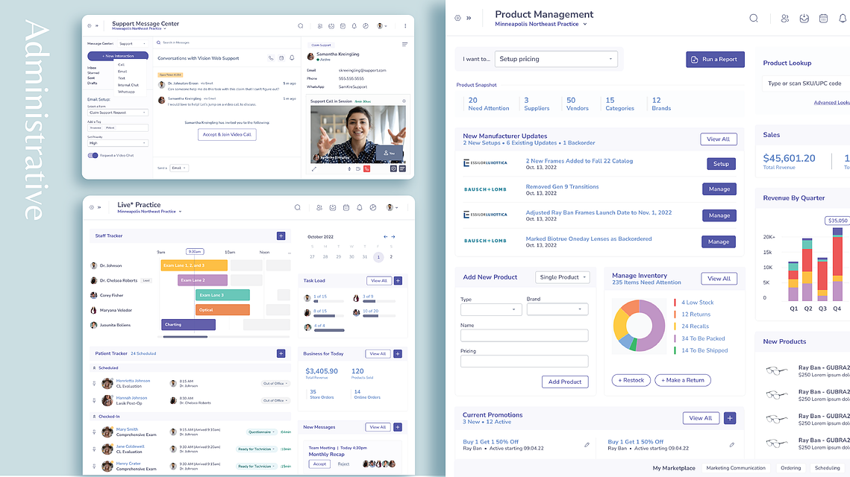Open the inbox tray icon in Product Management
Viewport: 850px width, 477px height.
pyautogui.click(x=804, y=19)
